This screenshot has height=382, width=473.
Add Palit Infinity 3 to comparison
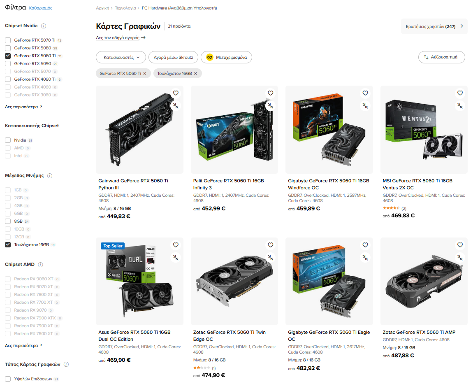271,106
